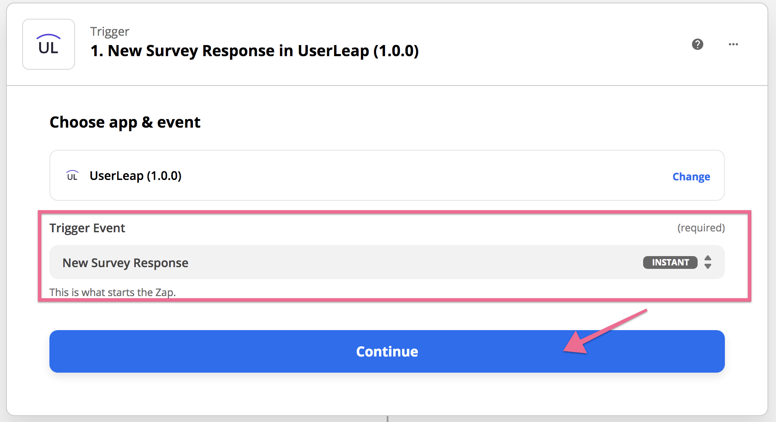Click the hint This is what starts the Zap

[112, 292]
